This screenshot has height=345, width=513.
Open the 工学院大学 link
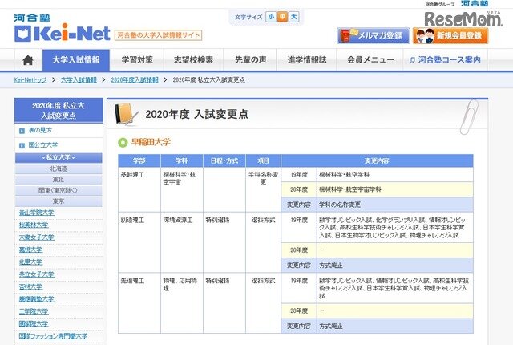point(34,311)
